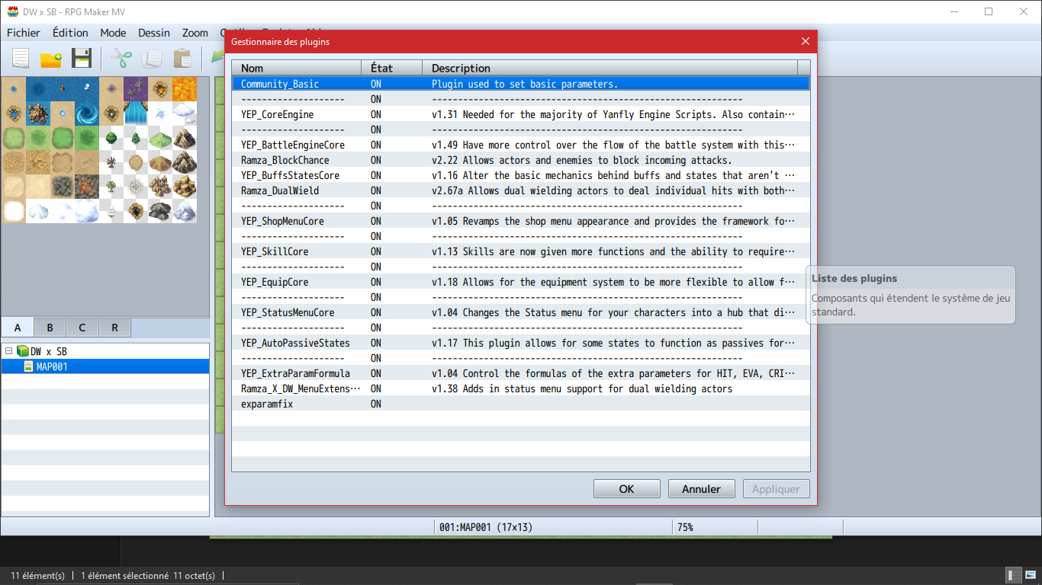Collapse the DW x SB project tree
Viewport: 1042px width, 585px height.
8,351
